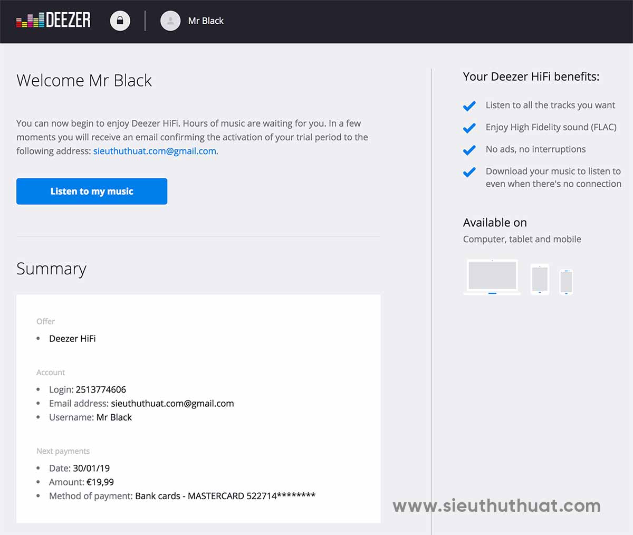633x535 pixels.
Task: Click the Your Deezer HiFi benefits heading
Action: [531, 77]
